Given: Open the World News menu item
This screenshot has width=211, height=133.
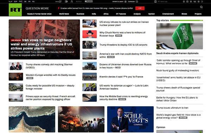Looking at the screenshot, I should (x=64, y=14).
